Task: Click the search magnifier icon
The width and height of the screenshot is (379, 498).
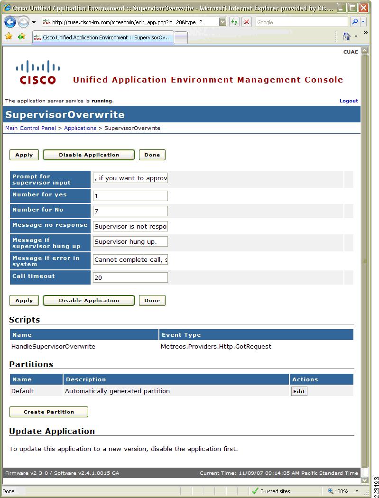Action: point(355,22)
